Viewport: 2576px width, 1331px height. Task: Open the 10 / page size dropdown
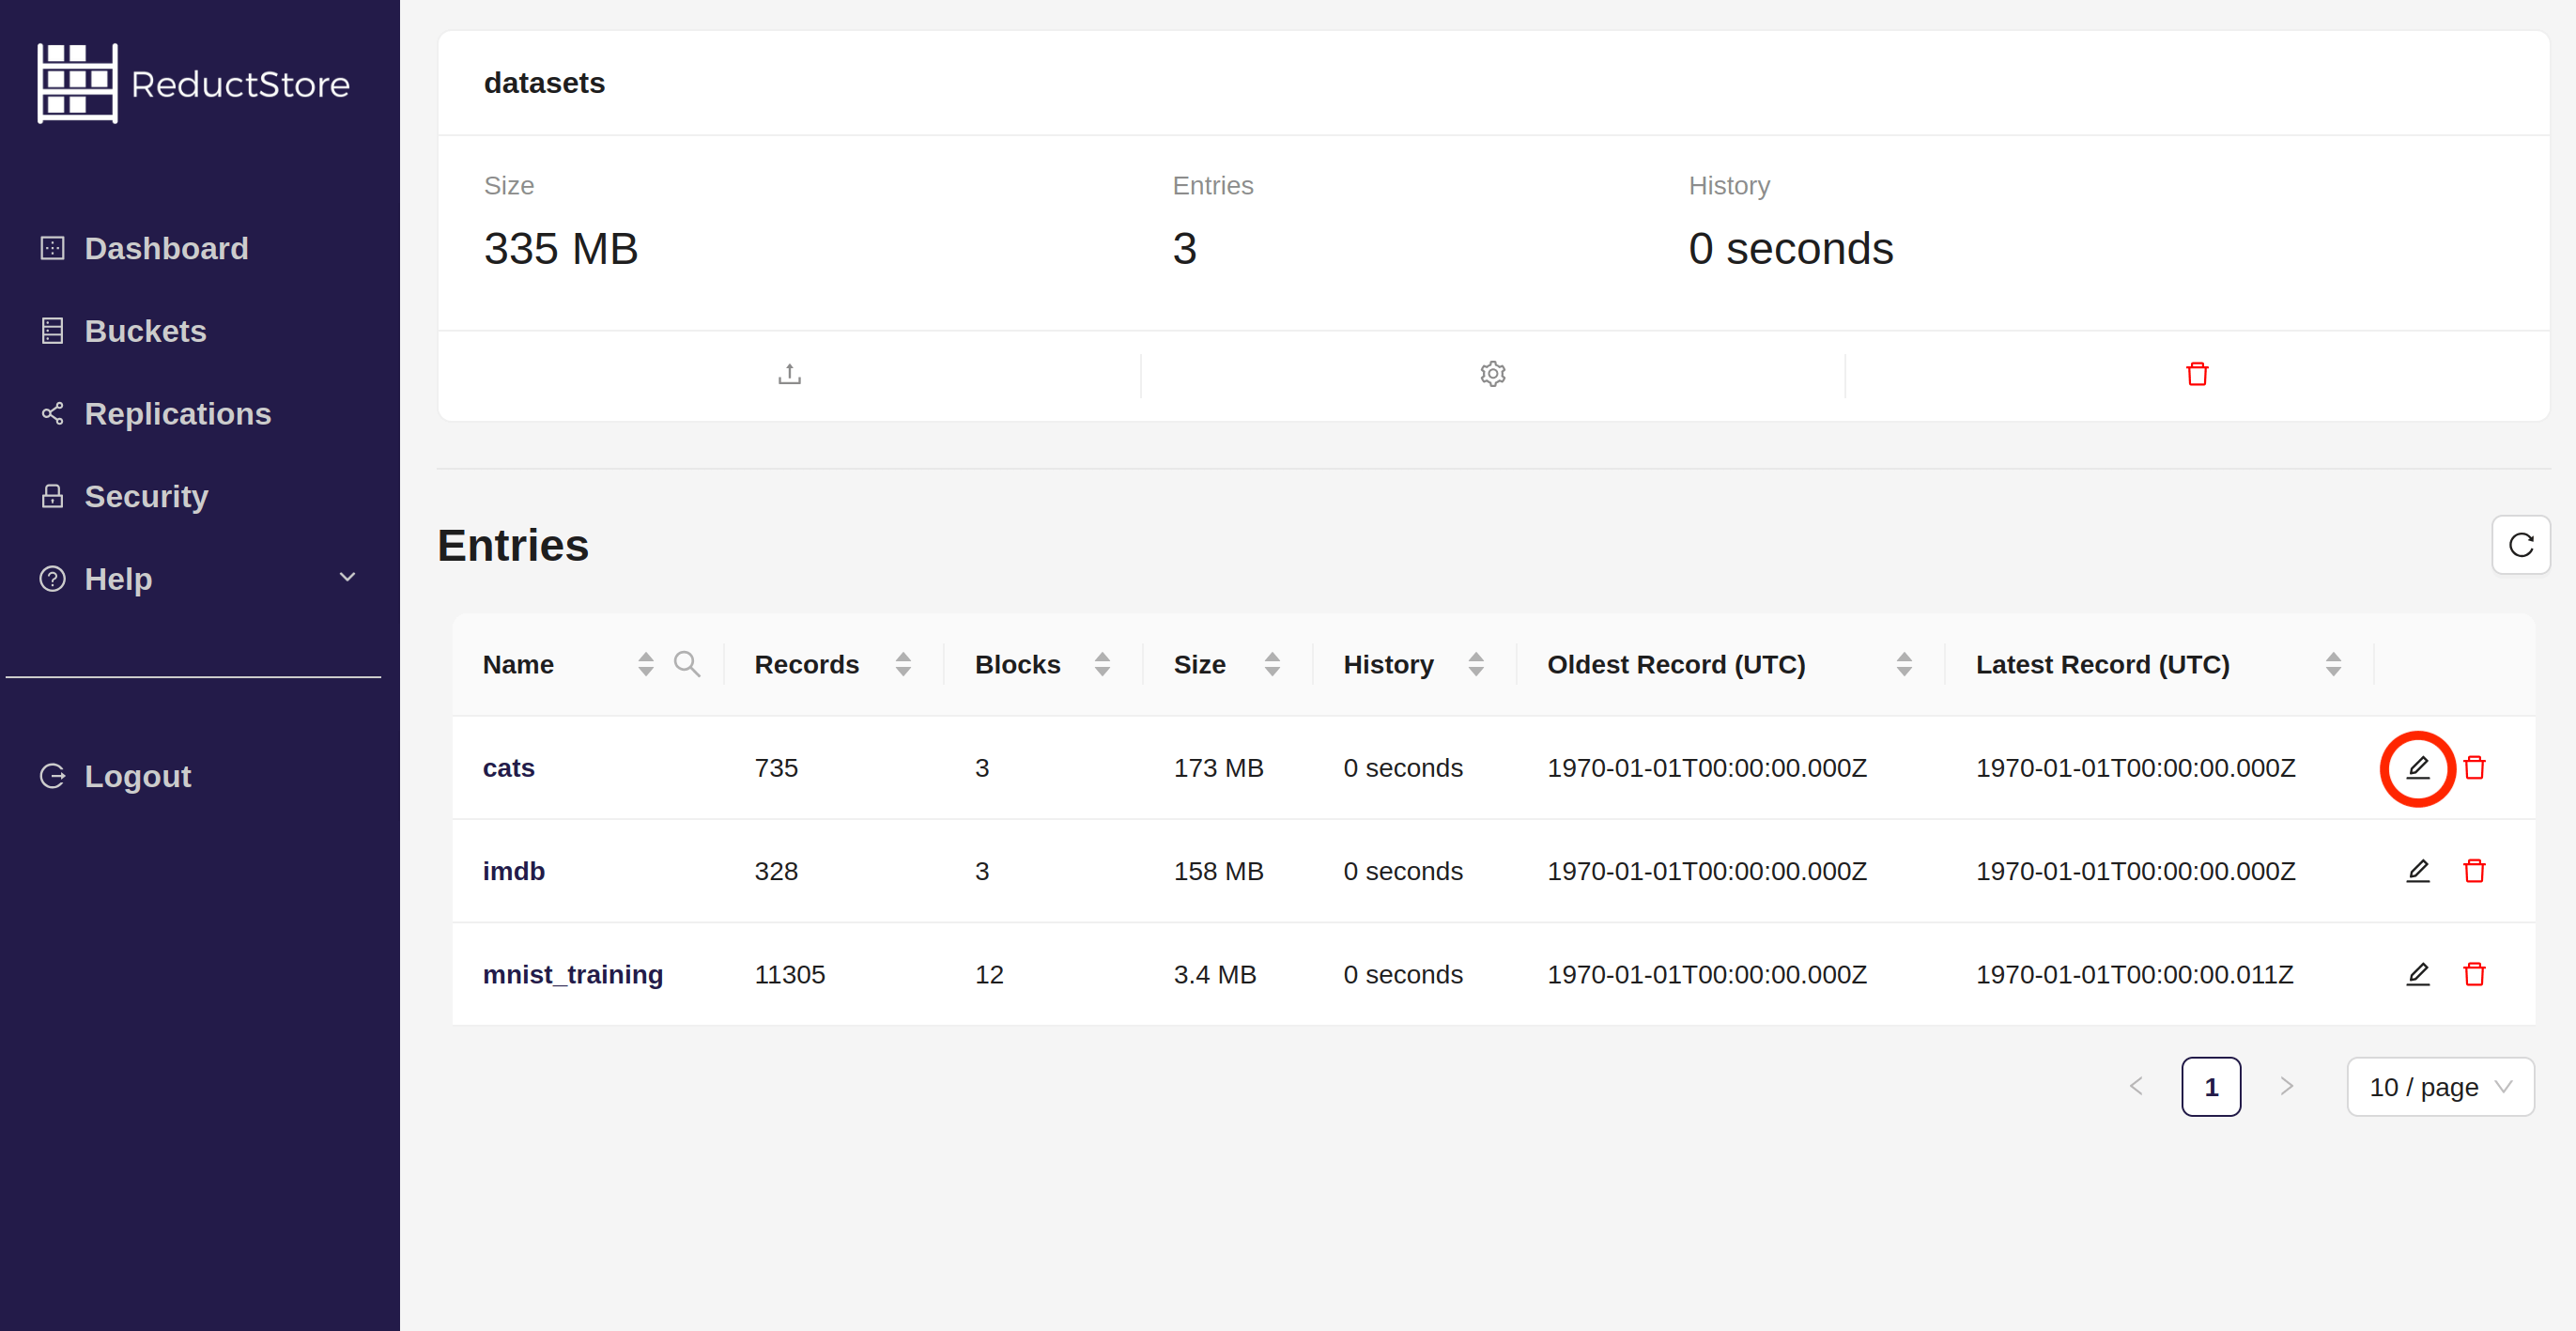pos(2439,1087)
